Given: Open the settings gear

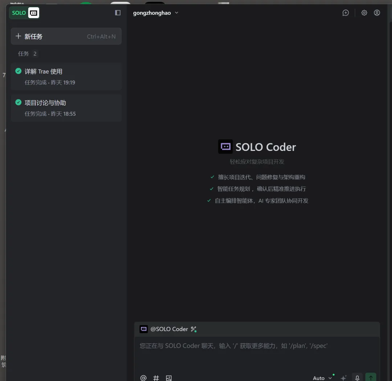Looking at the screenshot, I should point(364,13).
